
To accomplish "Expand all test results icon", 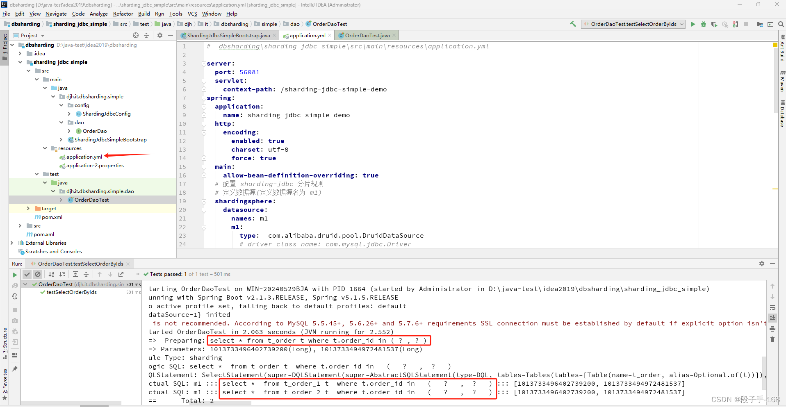I will tap(75, 274).
